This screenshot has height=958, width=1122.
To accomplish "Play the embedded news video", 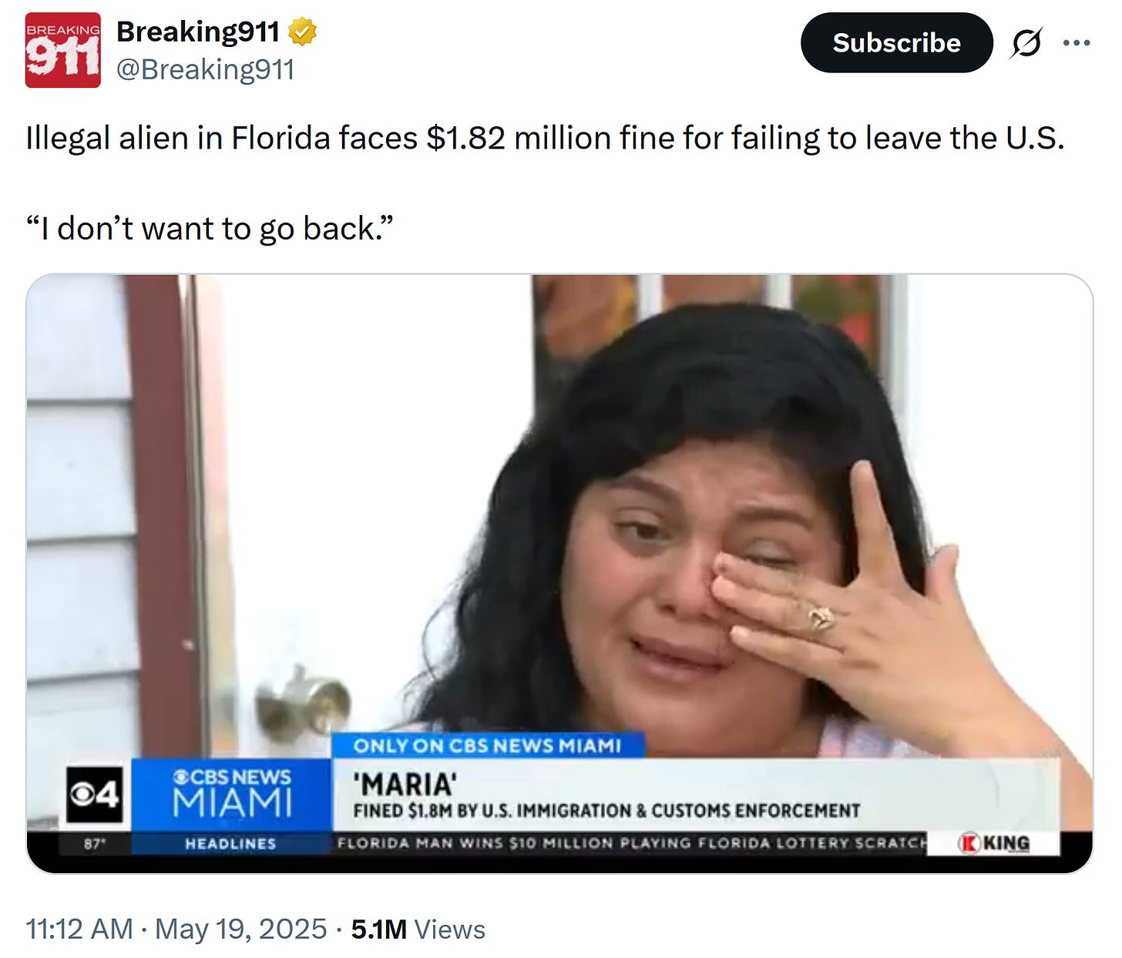I will [559, 574].
